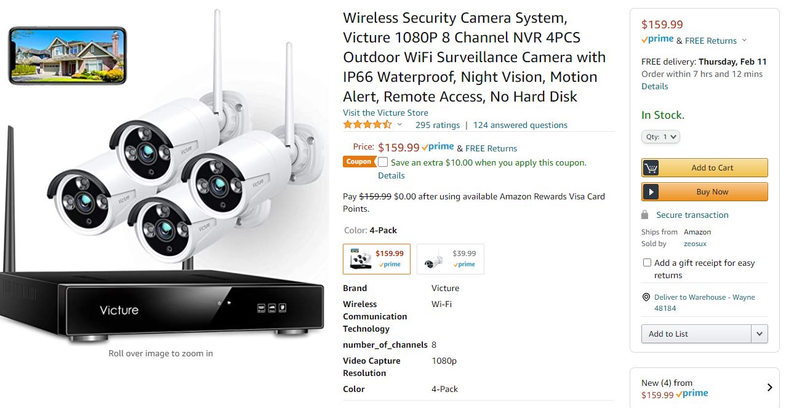Expand the FREE Returns dropdown in buy box

744,41
